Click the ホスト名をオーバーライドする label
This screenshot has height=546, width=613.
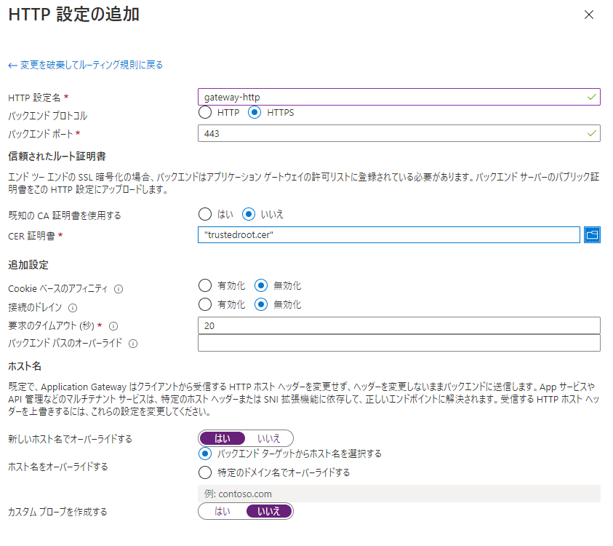click(58, 467)
